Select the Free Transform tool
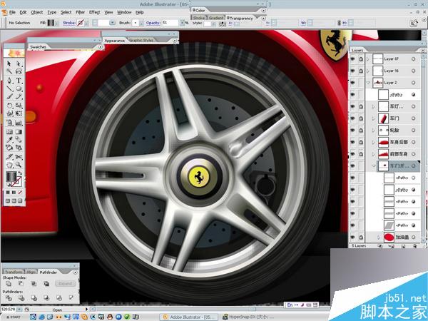 [x=19, y=113]
